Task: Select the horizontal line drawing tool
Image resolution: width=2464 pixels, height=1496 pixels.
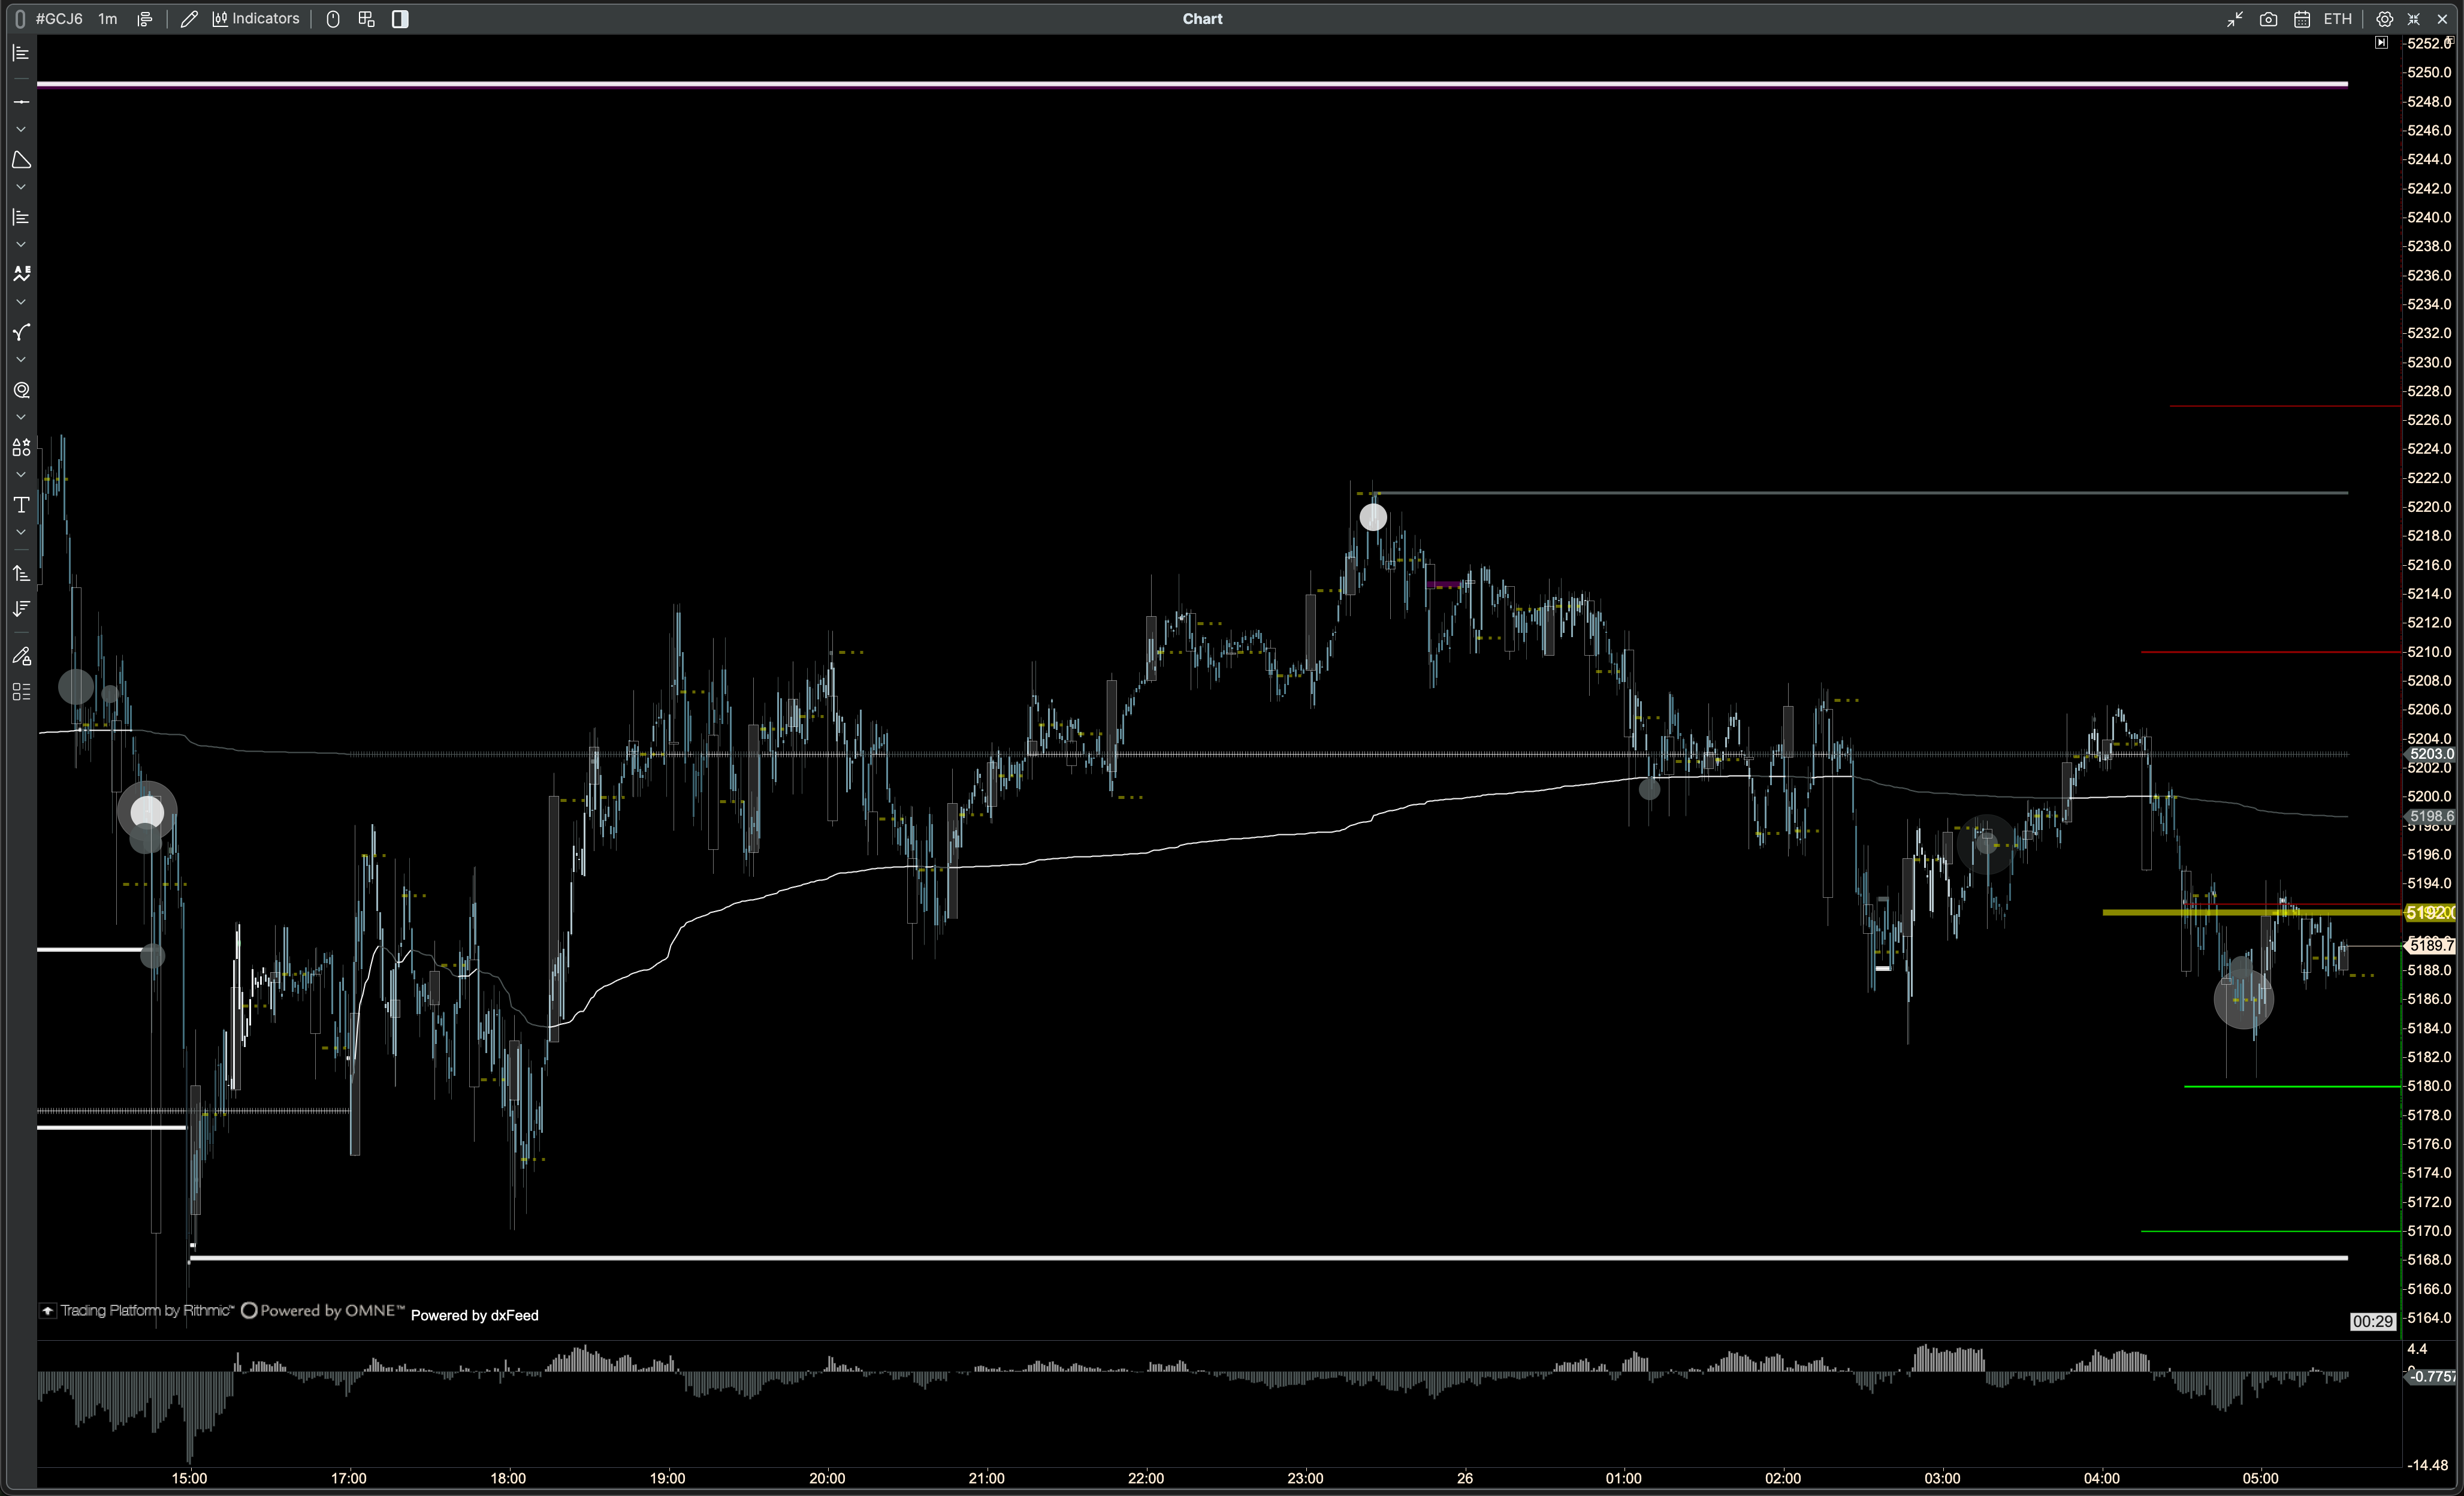Action: click(21, 102)
